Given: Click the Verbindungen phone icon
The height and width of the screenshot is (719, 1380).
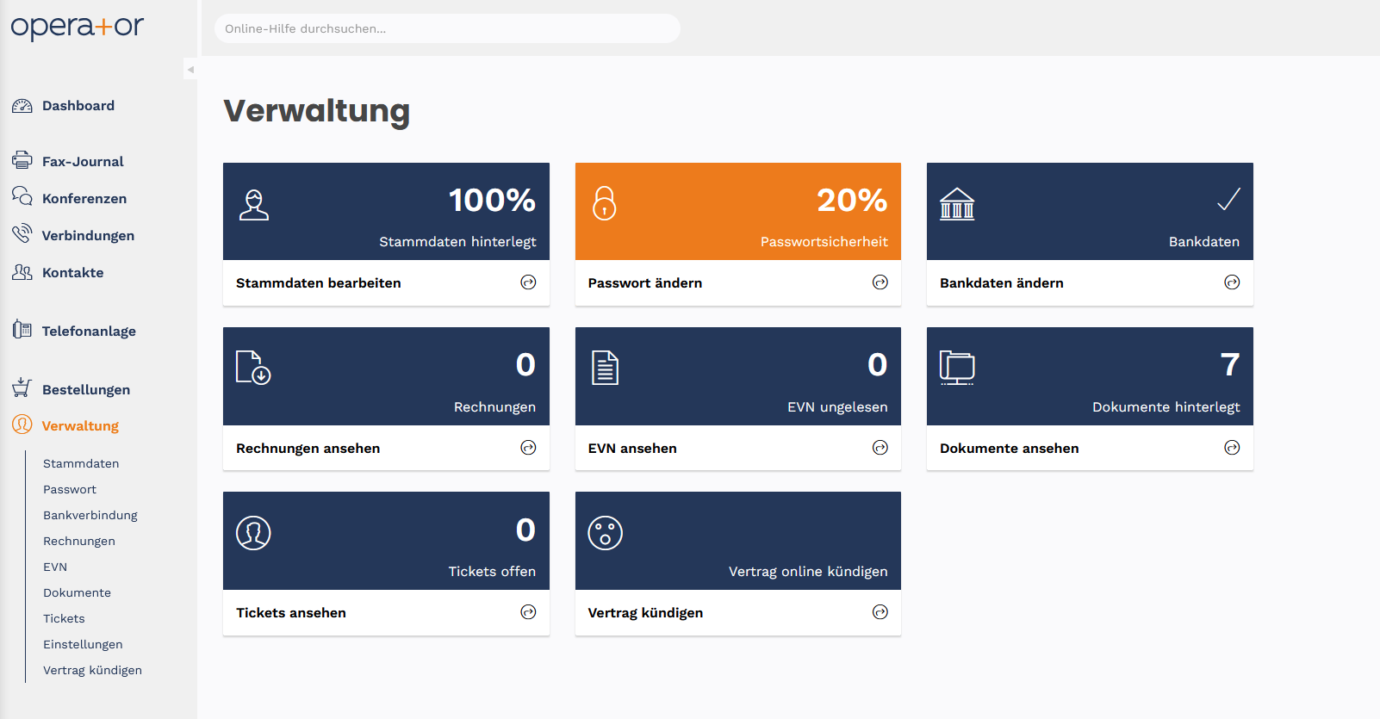Looking at the screenshot, I should (22, 234).
